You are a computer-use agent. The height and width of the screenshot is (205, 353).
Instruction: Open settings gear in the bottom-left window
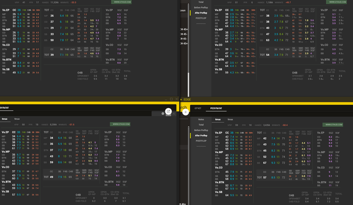pos(163,114)
